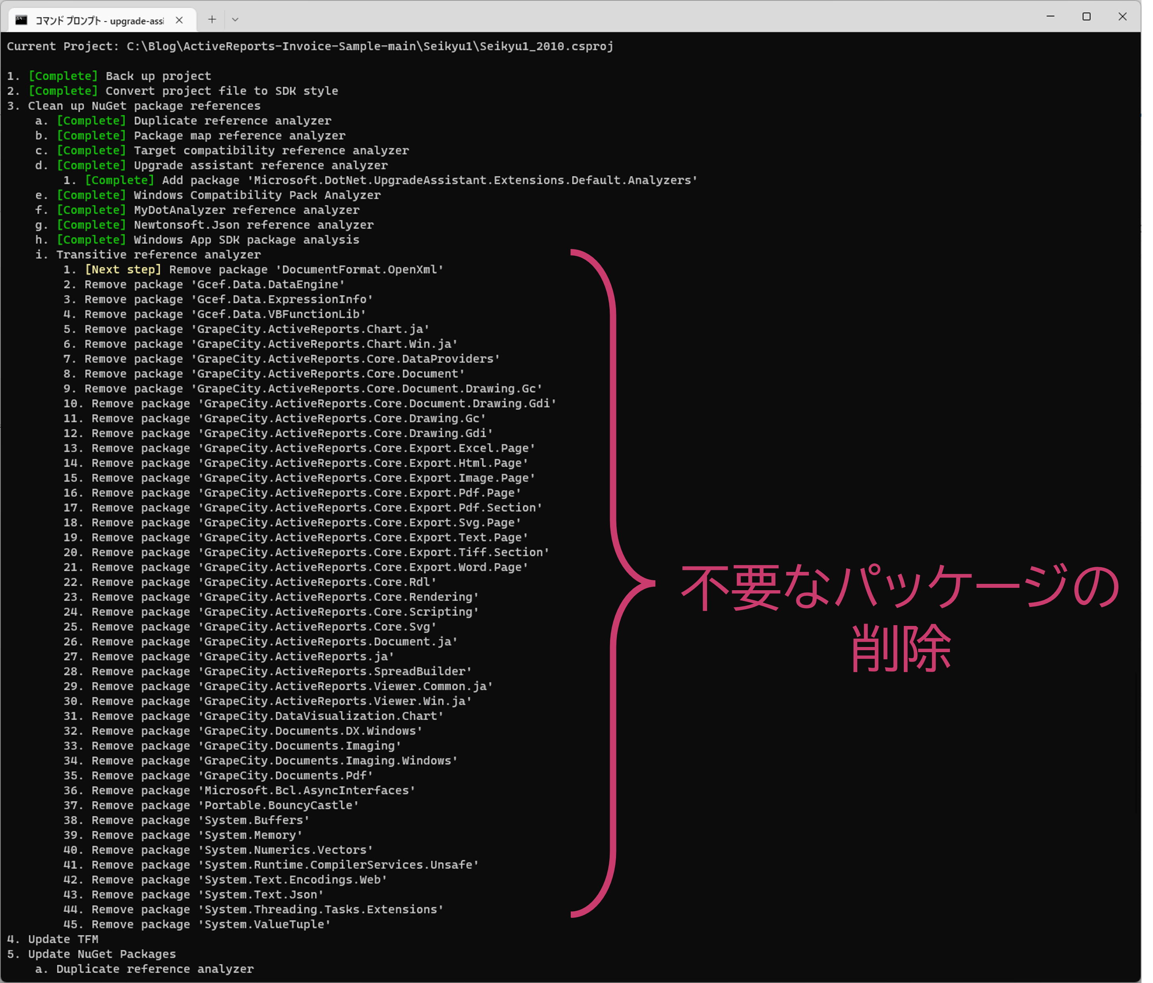Screen dimensions: 1153x983
Task: Click the command prompt icon on the tab
Action: click(21, 20)
